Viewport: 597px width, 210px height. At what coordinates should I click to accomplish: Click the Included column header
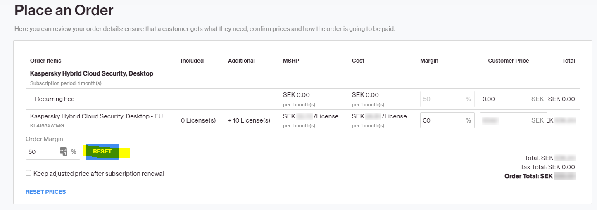[192, 61]
